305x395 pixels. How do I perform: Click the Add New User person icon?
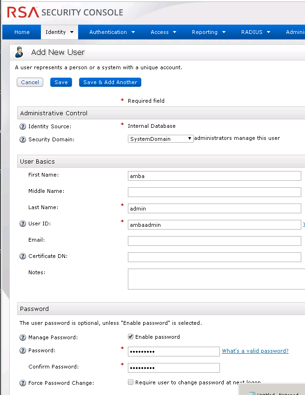pyautogui.click(x=19, y=52)
